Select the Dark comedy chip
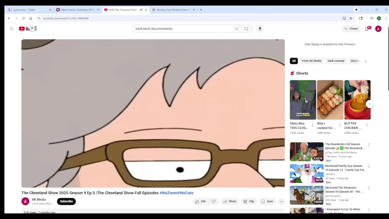 [x=336, y=61]
